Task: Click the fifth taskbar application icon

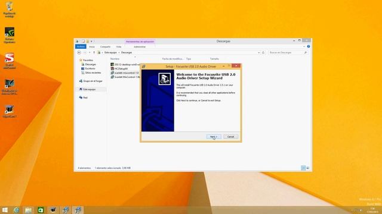Action: (53, 210)
